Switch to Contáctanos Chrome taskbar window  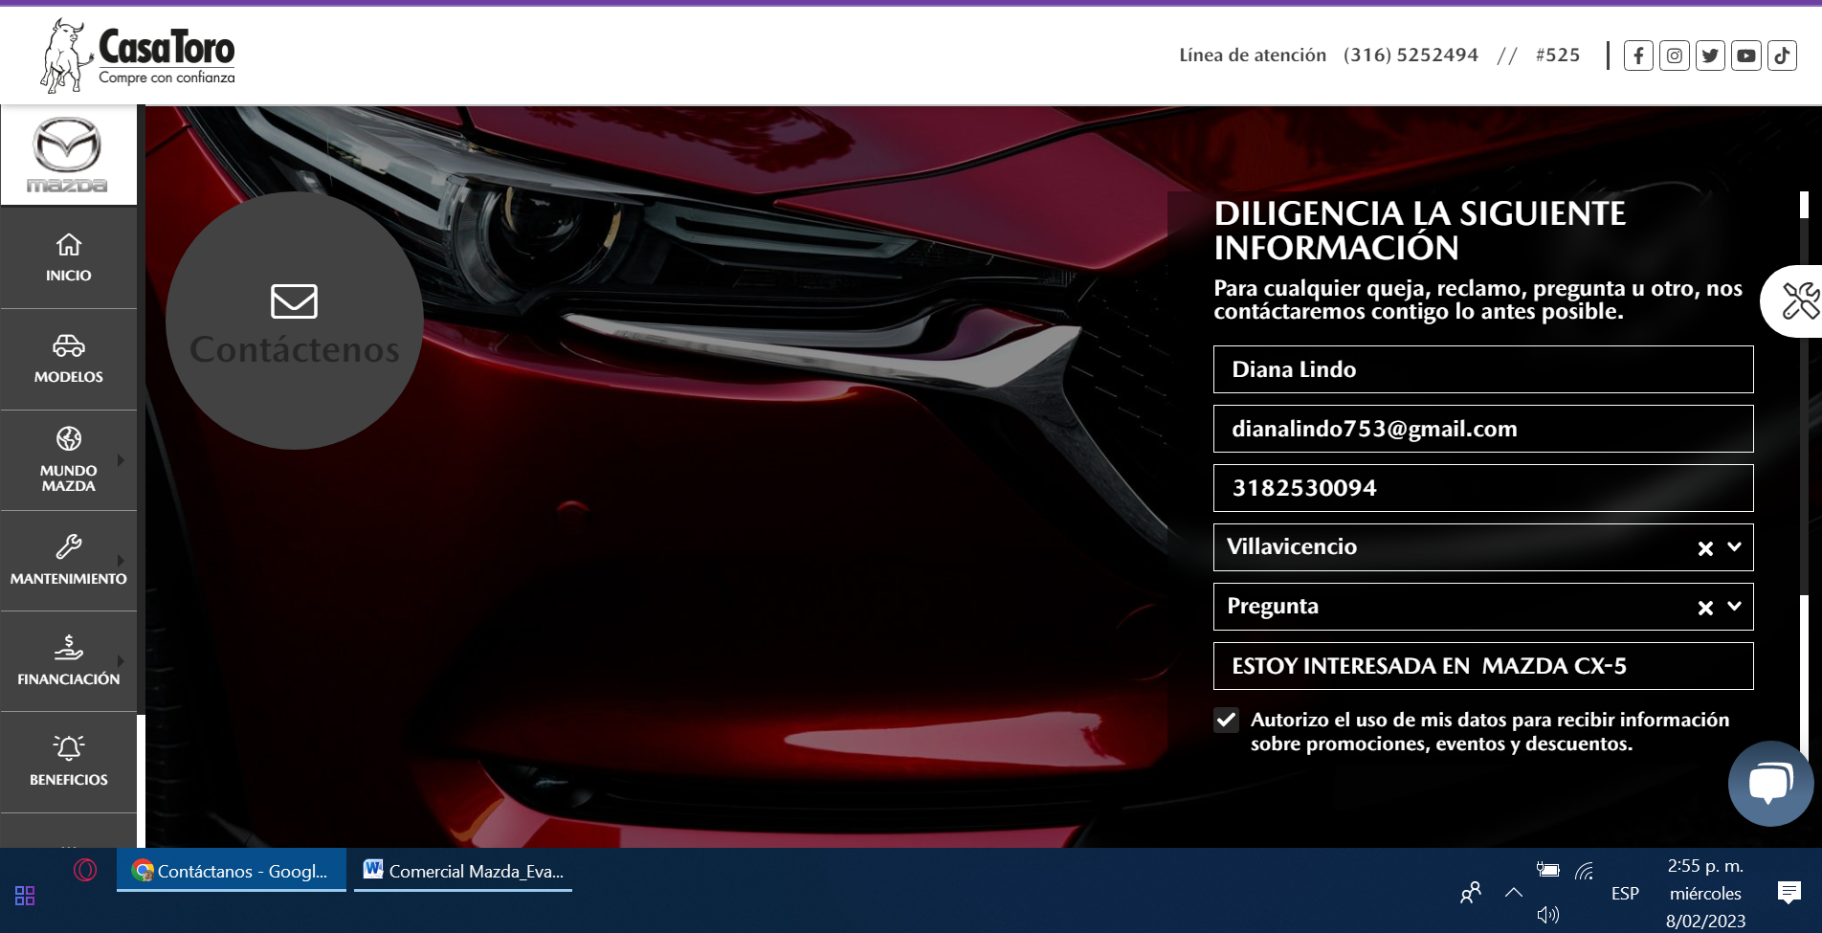click(x=232, y=871)
